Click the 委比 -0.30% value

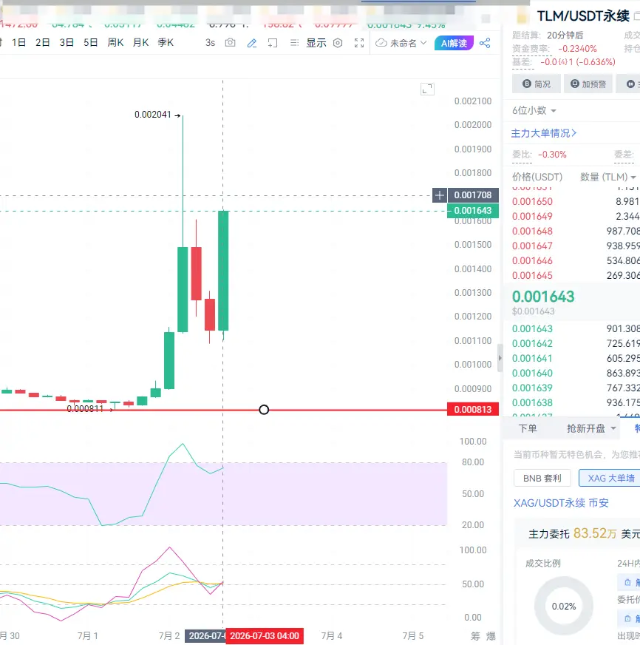point(552,155)
